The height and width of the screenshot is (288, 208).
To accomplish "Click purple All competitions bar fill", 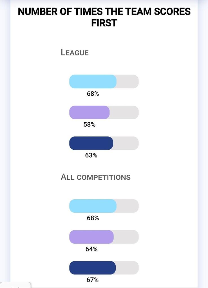I will coord(91,237).
